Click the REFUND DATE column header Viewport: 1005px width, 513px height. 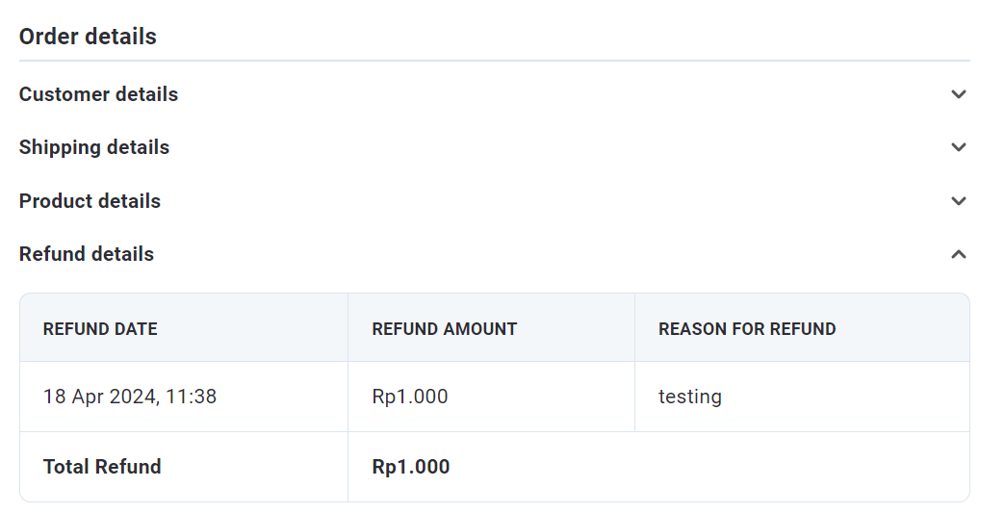tap(100, 329)
